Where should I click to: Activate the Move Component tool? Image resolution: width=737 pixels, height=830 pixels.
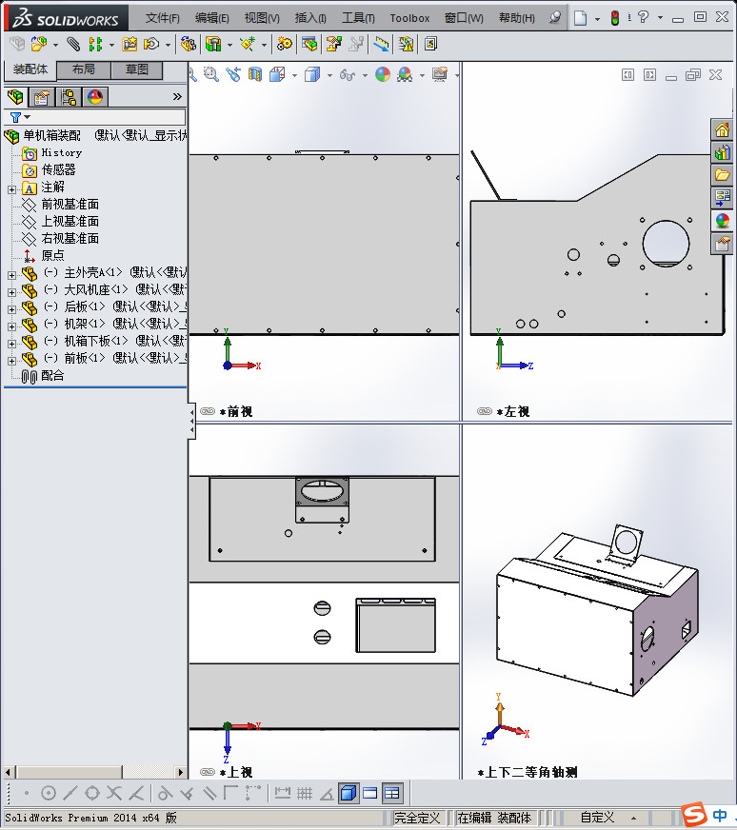tap(152, 44)
